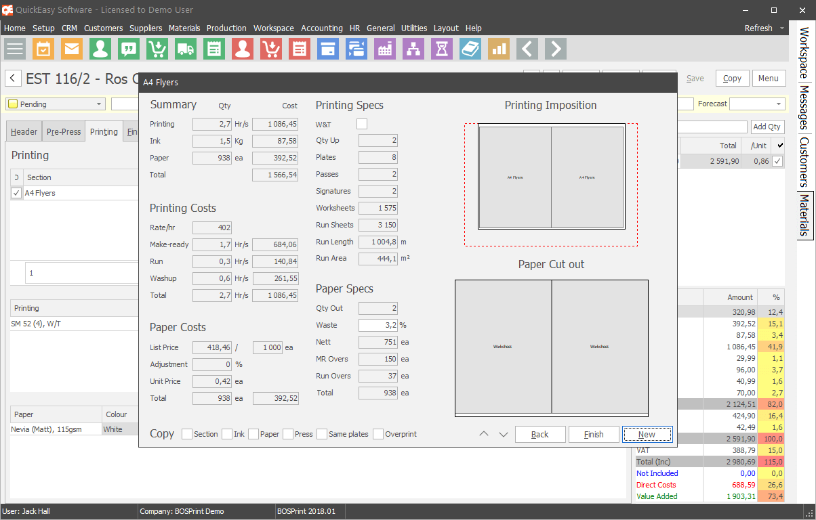Check the Overprint copy option
Viewport: 816px width, 520px height.
pos(378,434)
